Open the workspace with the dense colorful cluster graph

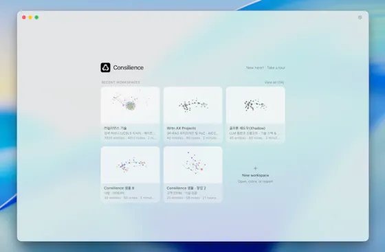point(130,114)
